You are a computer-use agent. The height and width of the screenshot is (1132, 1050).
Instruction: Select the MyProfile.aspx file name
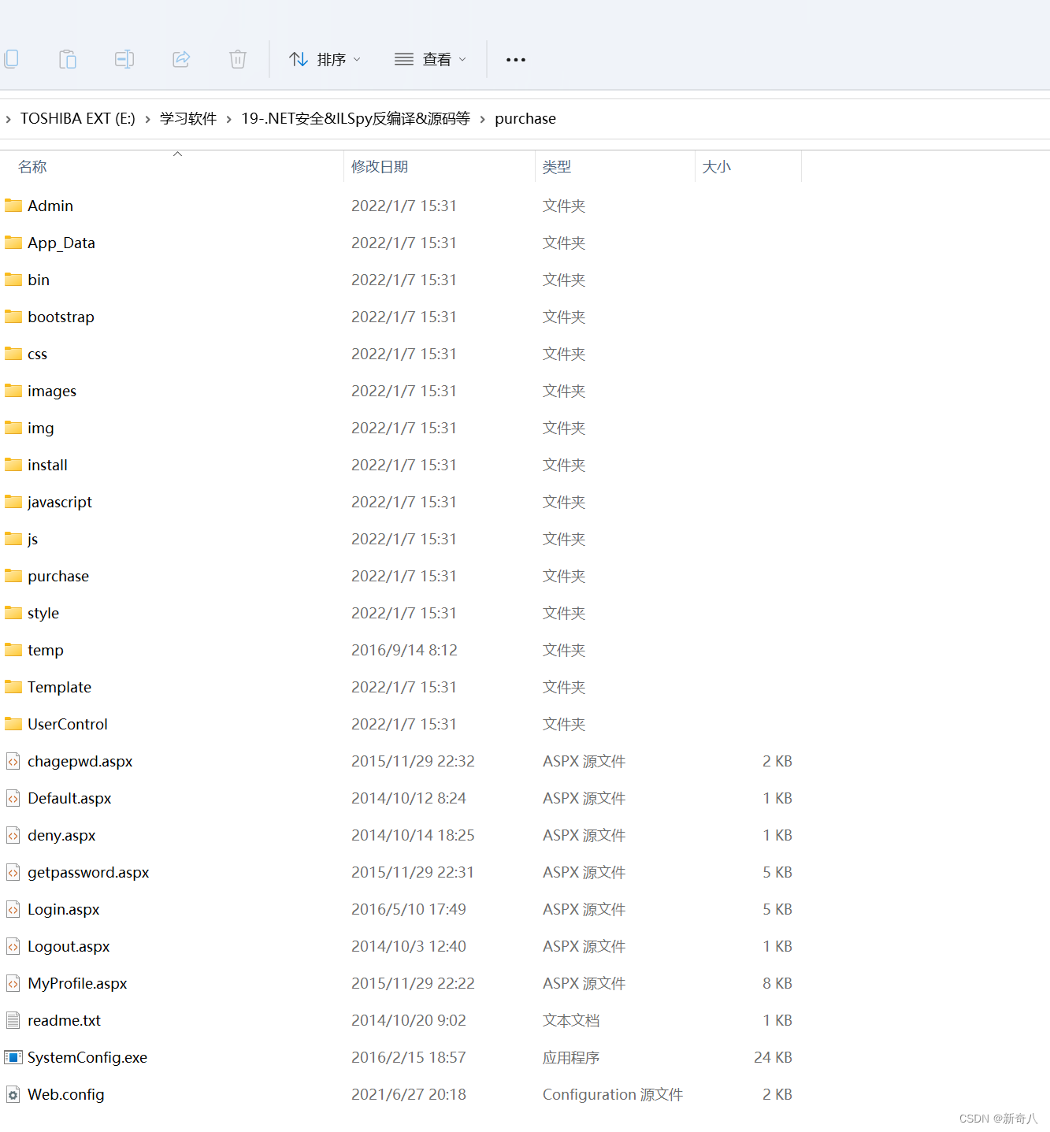tap(77, 983)
